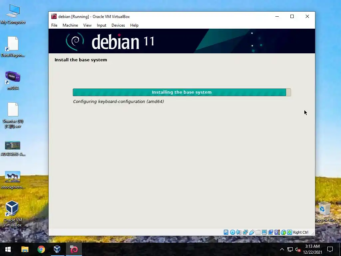Screen dimensions: 341x256
Task: Open the Windows notification center
Action: pyautogui.click(x=330, y=249)
